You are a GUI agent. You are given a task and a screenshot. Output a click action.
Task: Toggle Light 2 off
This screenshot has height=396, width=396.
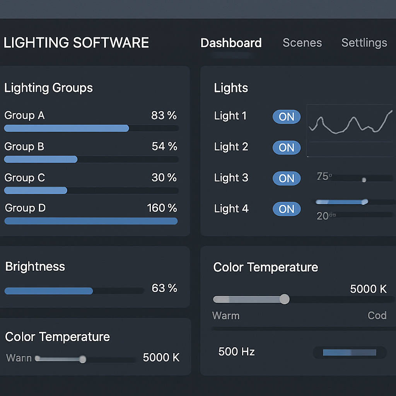(286, 147)
